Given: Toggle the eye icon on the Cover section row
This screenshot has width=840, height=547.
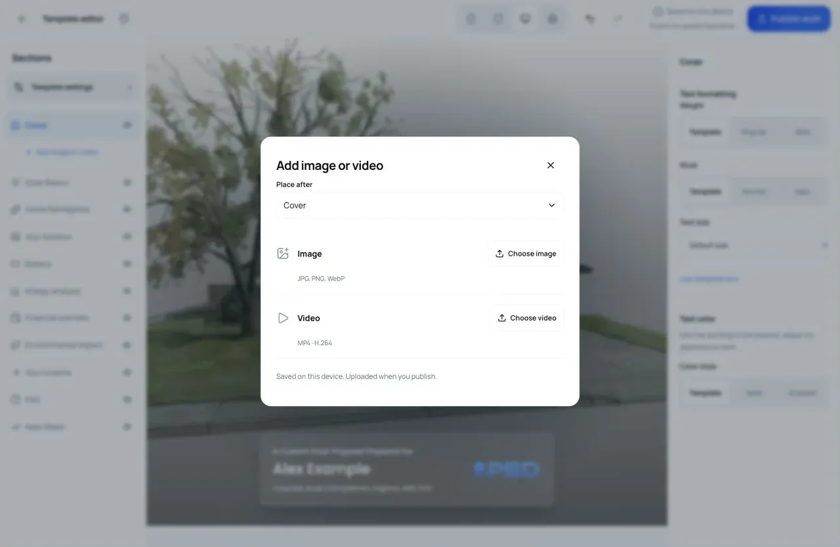Looking at the screenshot, I should tap(127, 125).
